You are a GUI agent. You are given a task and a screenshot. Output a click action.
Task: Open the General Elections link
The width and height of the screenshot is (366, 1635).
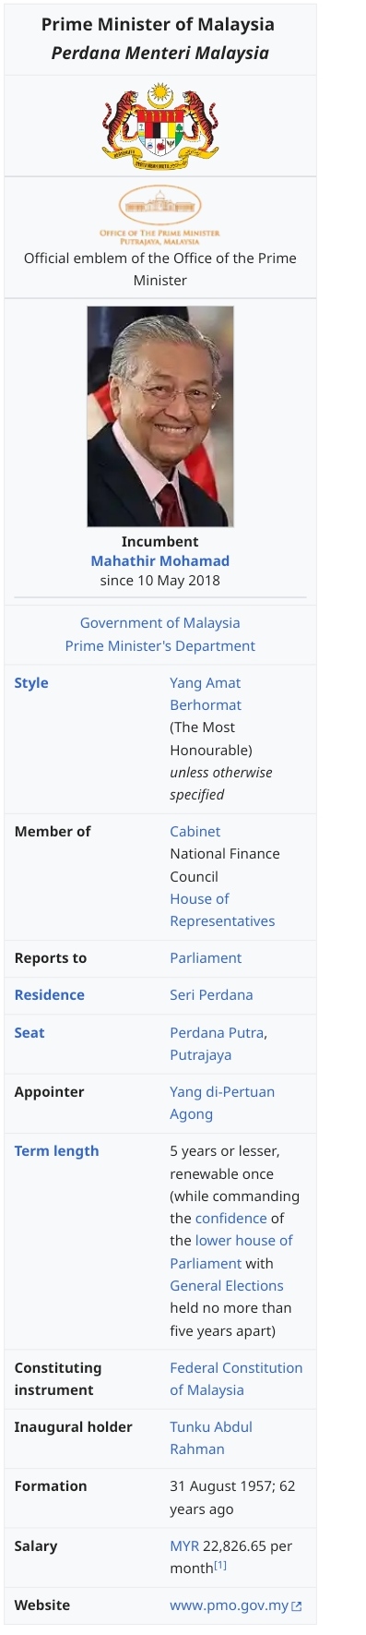click(x=227, y=1286)
